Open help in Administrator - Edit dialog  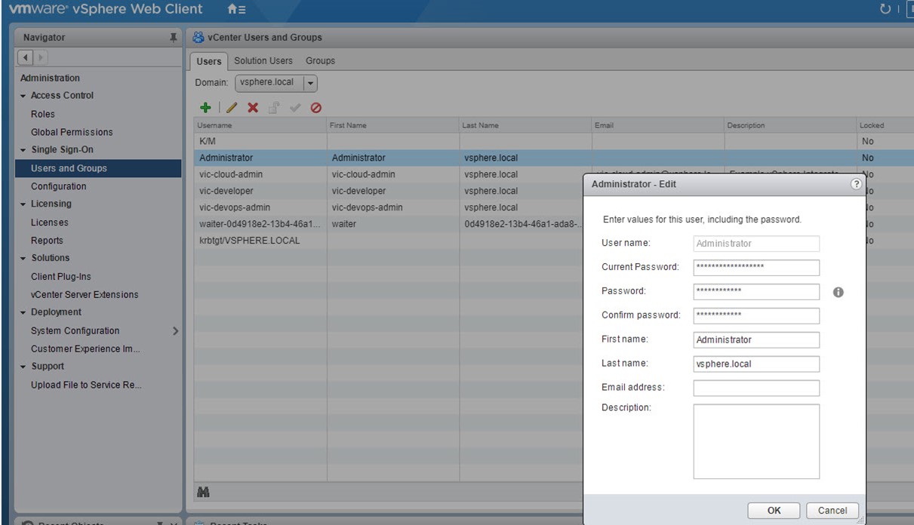click(856, 184)
